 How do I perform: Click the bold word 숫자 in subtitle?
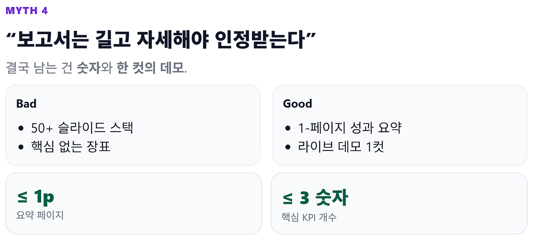coord(88,68)
